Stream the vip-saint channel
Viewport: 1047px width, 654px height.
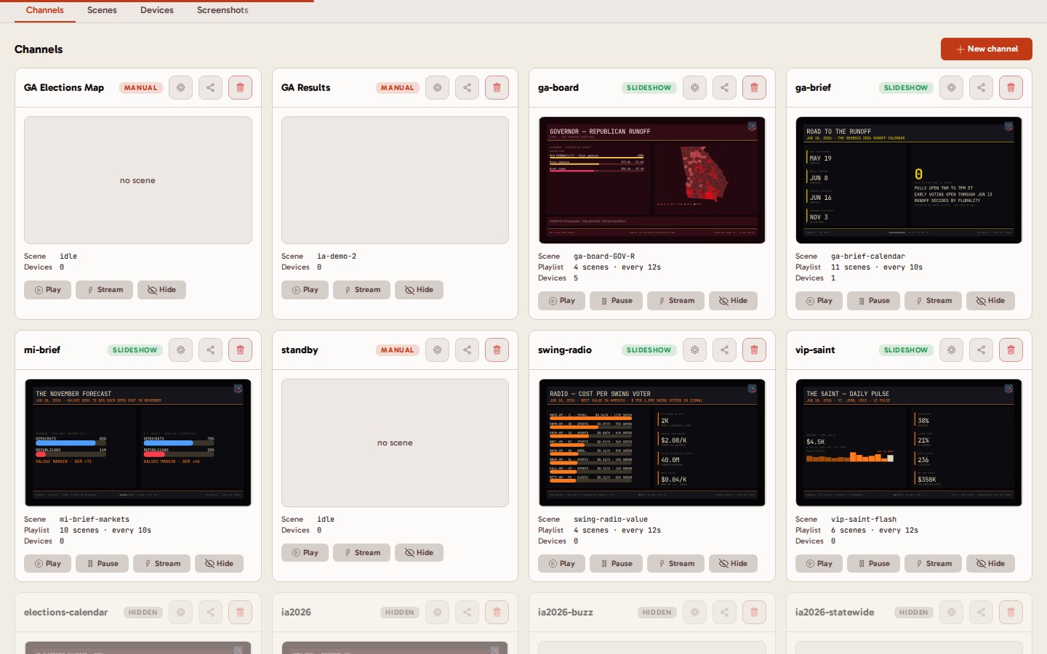tap(933, 564)
